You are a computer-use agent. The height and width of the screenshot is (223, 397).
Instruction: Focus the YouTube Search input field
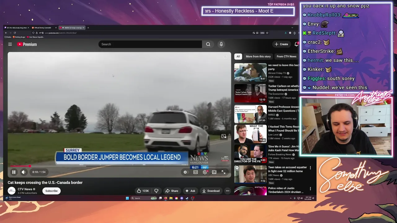(x=150, y=44)
